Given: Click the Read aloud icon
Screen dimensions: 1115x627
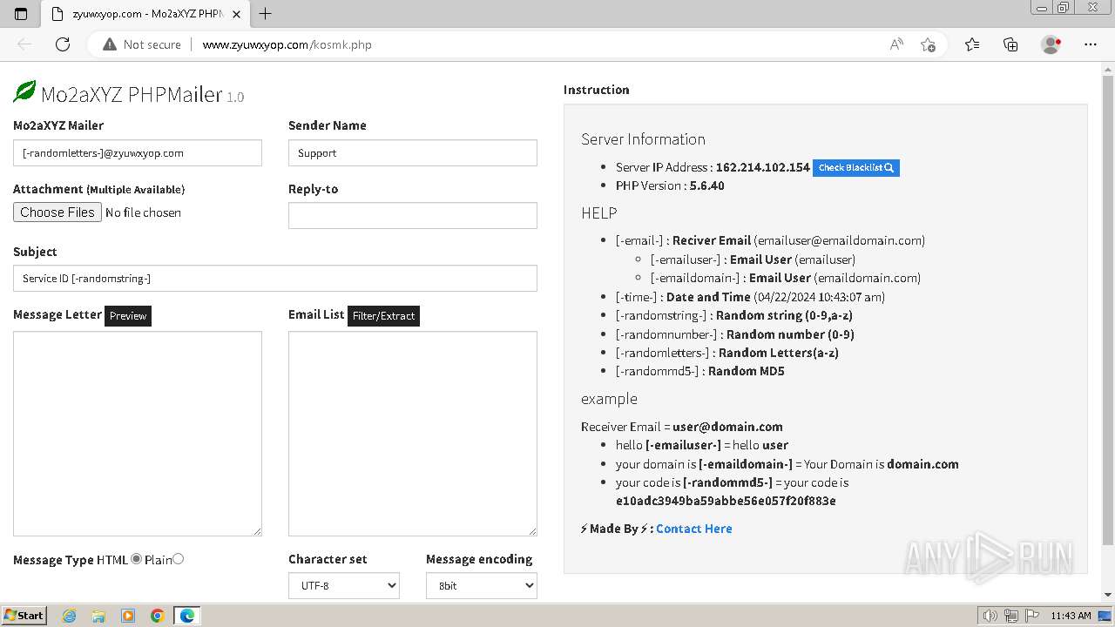Looking at the screenshot, I should click(895, 44).
